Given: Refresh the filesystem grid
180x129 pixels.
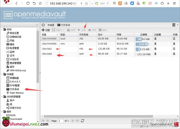Looking at the screenshot, I should pyautogui.click(x=83, y=121).
